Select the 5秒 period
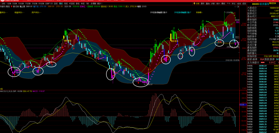 coord(88,3)
